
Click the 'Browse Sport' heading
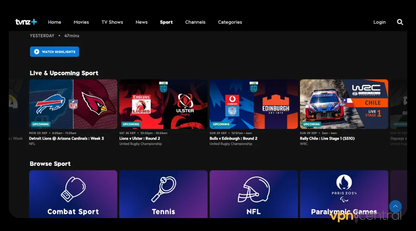pos(50,164)
